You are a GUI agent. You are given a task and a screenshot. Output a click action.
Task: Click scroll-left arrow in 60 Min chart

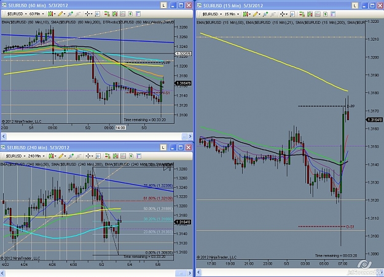[x=4, y=136]
